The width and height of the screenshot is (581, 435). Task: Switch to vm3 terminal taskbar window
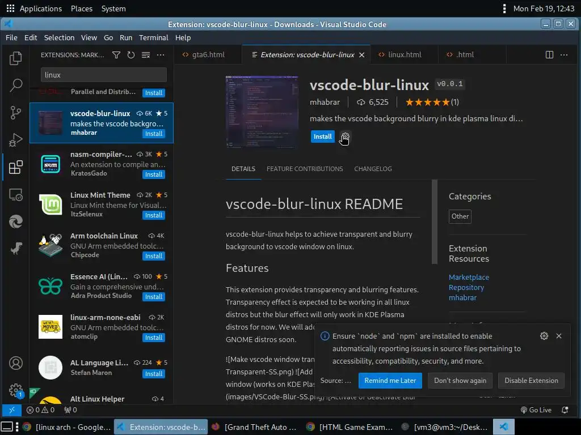[446, 427]
